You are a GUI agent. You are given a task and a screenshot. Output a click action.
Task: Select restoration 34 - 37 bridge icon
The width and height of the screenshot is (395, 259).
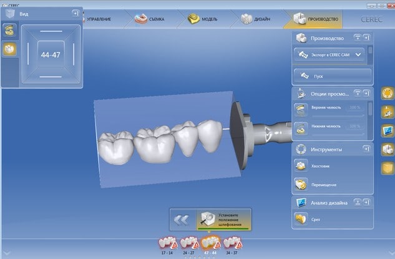point(230,244)
